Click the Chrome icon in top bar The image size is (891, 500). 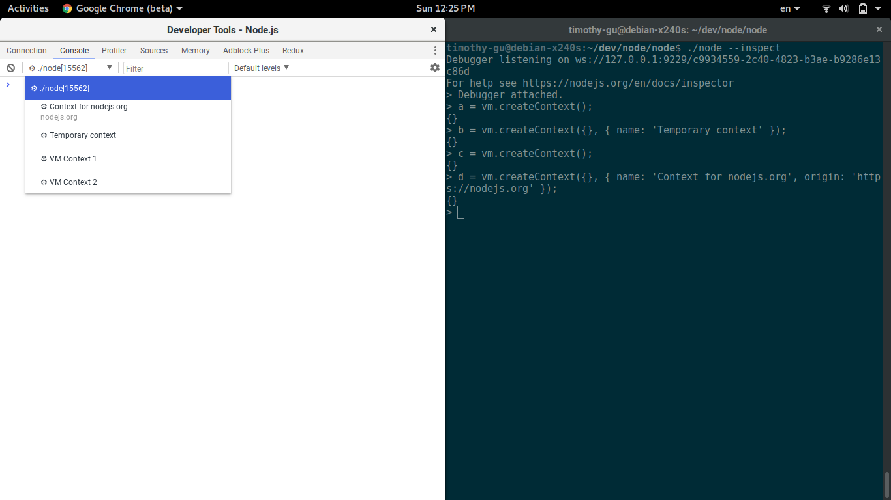[x=67, y=8]
